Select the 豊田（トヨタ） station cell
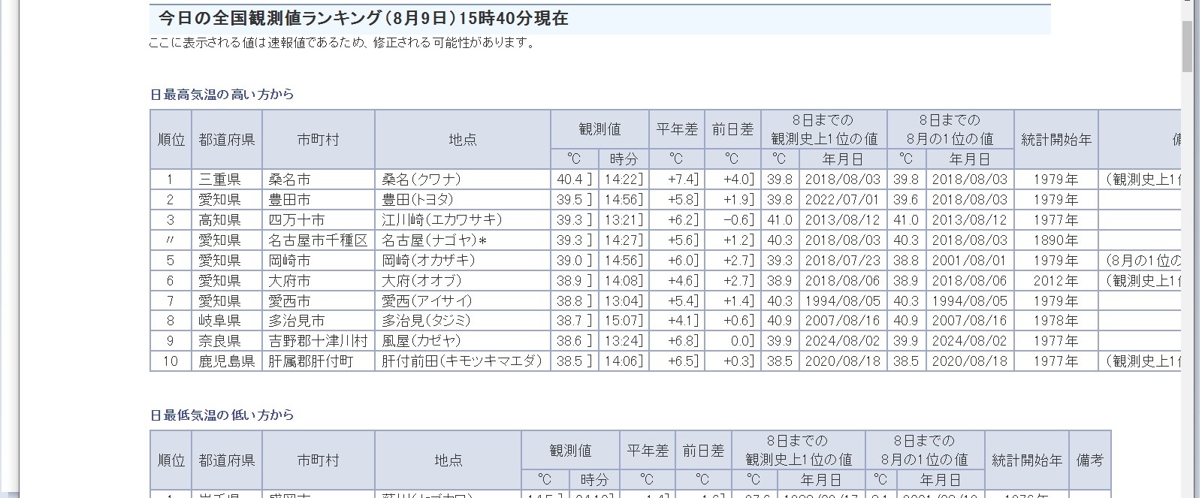The height and width of the screenshot is (498, 1202). pos(418,200)
